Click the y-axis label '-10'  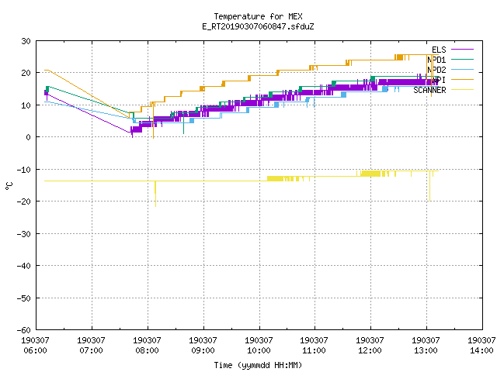[x=23, y=170]
